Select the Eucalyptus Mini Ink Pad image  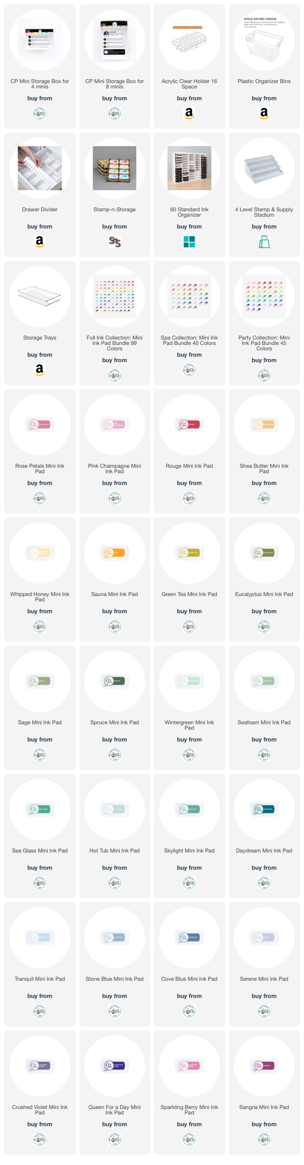coord(264,553)
